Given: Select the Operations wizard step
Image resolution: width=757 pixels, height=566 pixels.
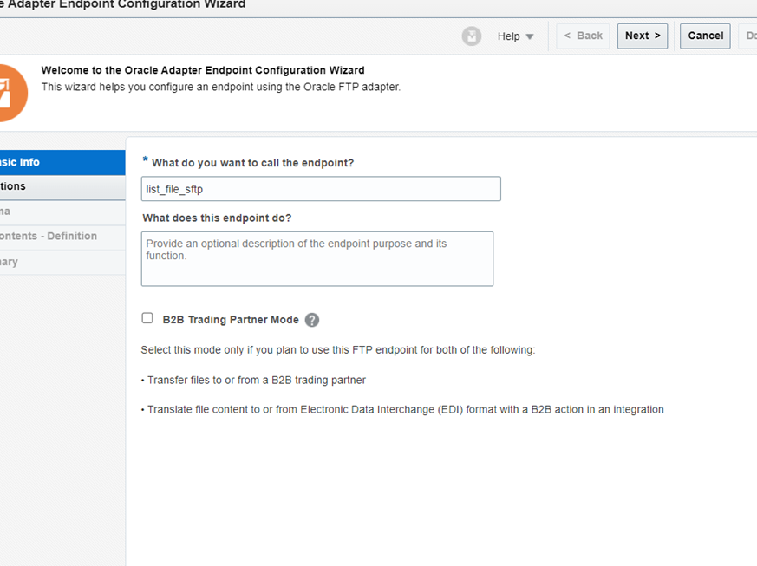Looking at the screenshot, I should [62, 186].
